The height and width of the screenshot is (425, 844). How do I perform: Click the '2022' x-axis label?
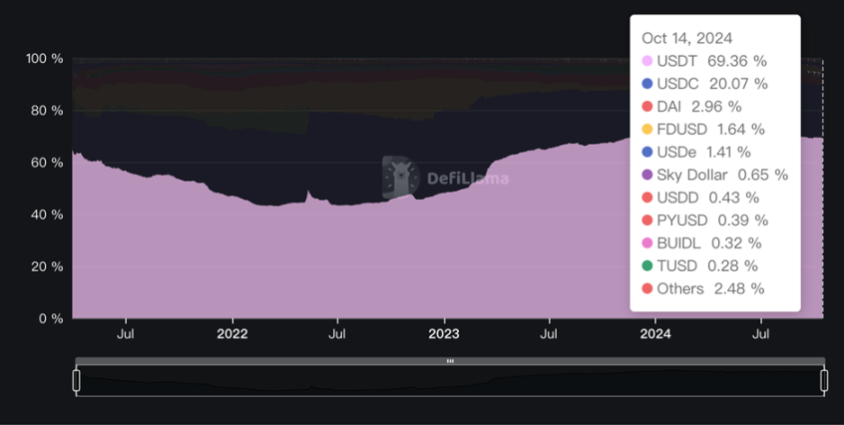click(x=232, y=334)
